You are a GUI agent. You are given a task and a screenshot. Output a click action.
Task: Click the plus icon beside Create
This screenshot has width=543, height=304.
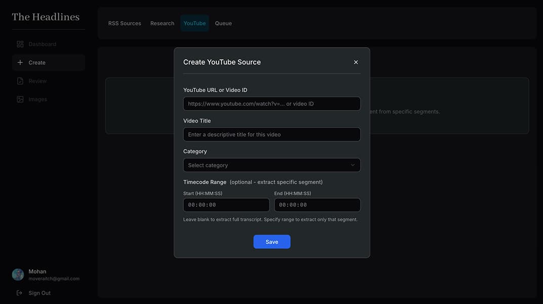20,62
